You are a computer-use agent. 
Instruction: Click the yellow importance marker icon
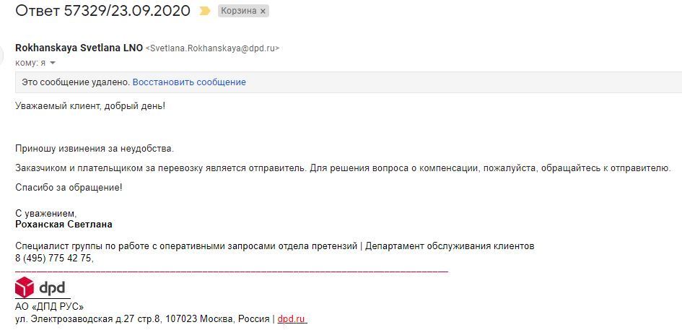coord(205,12)
